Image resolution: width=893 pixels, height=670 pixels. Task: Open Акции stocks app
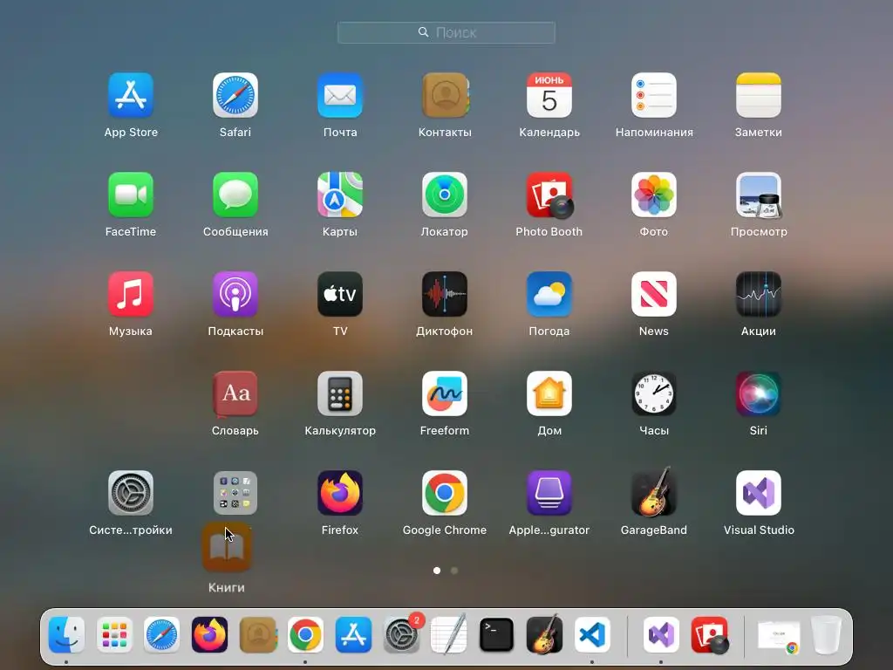[x=759, y=294]
